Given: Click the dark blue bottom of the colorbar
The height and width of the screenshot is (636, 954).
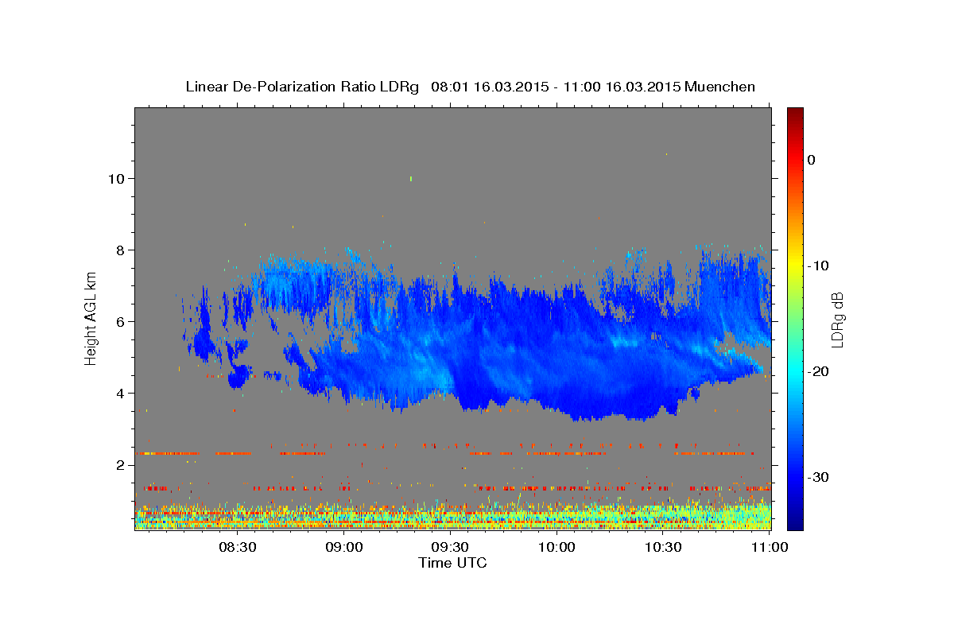Looking at the screenshot, I should click(795, 521).
